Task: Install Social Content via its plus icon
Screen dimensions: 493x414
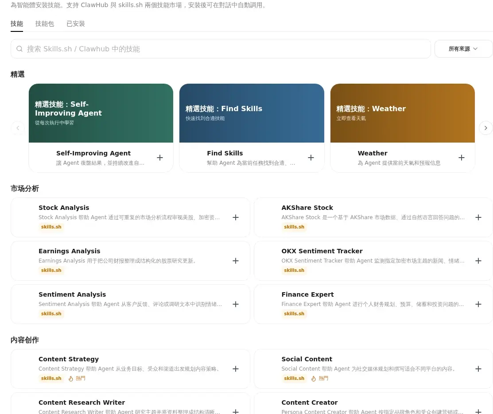Action: pyautogui.click(x=478, y=369)
